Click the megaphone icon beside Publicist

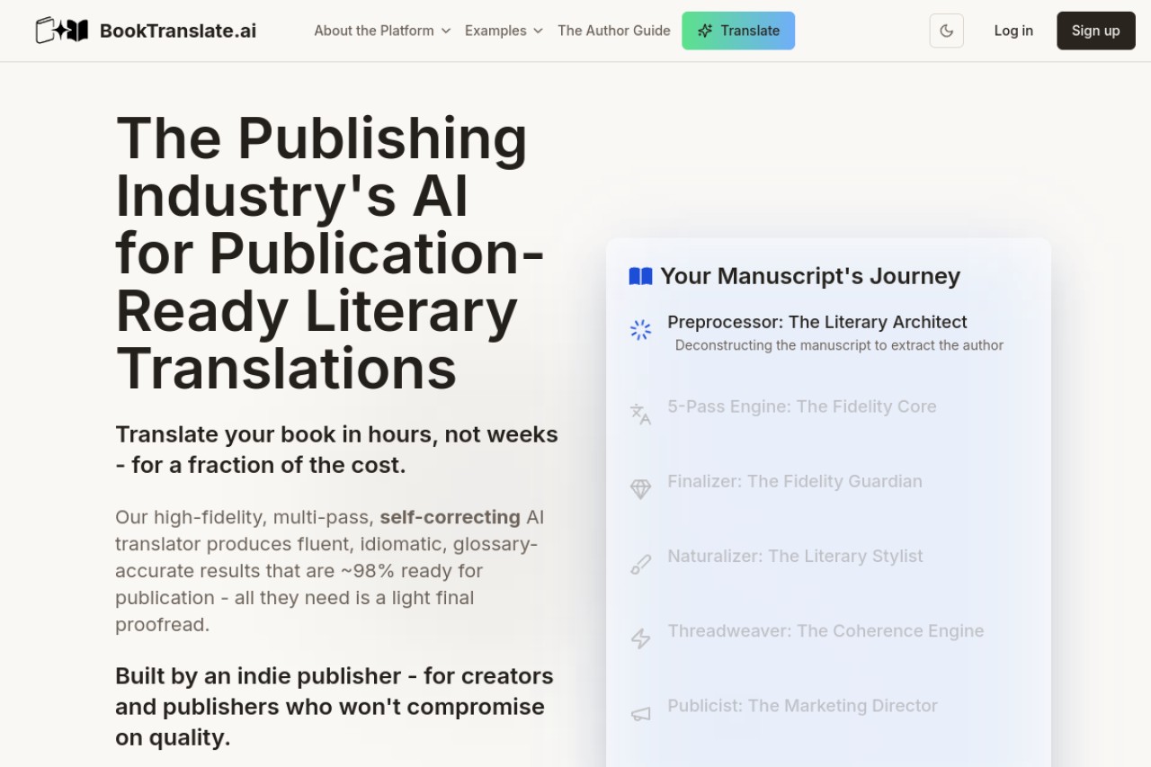point(640,714)
